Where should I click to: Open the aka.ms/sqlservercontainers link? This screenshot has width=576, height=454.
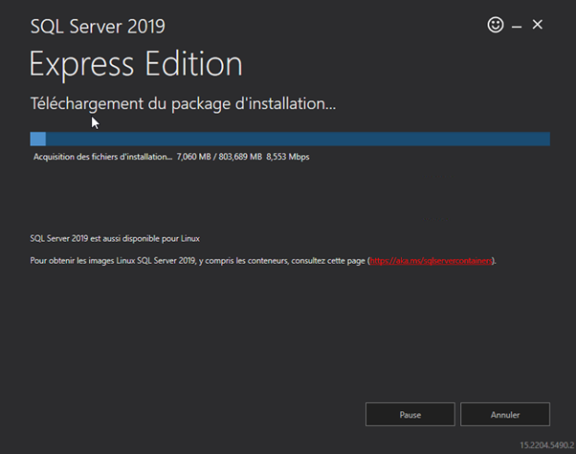431,261
